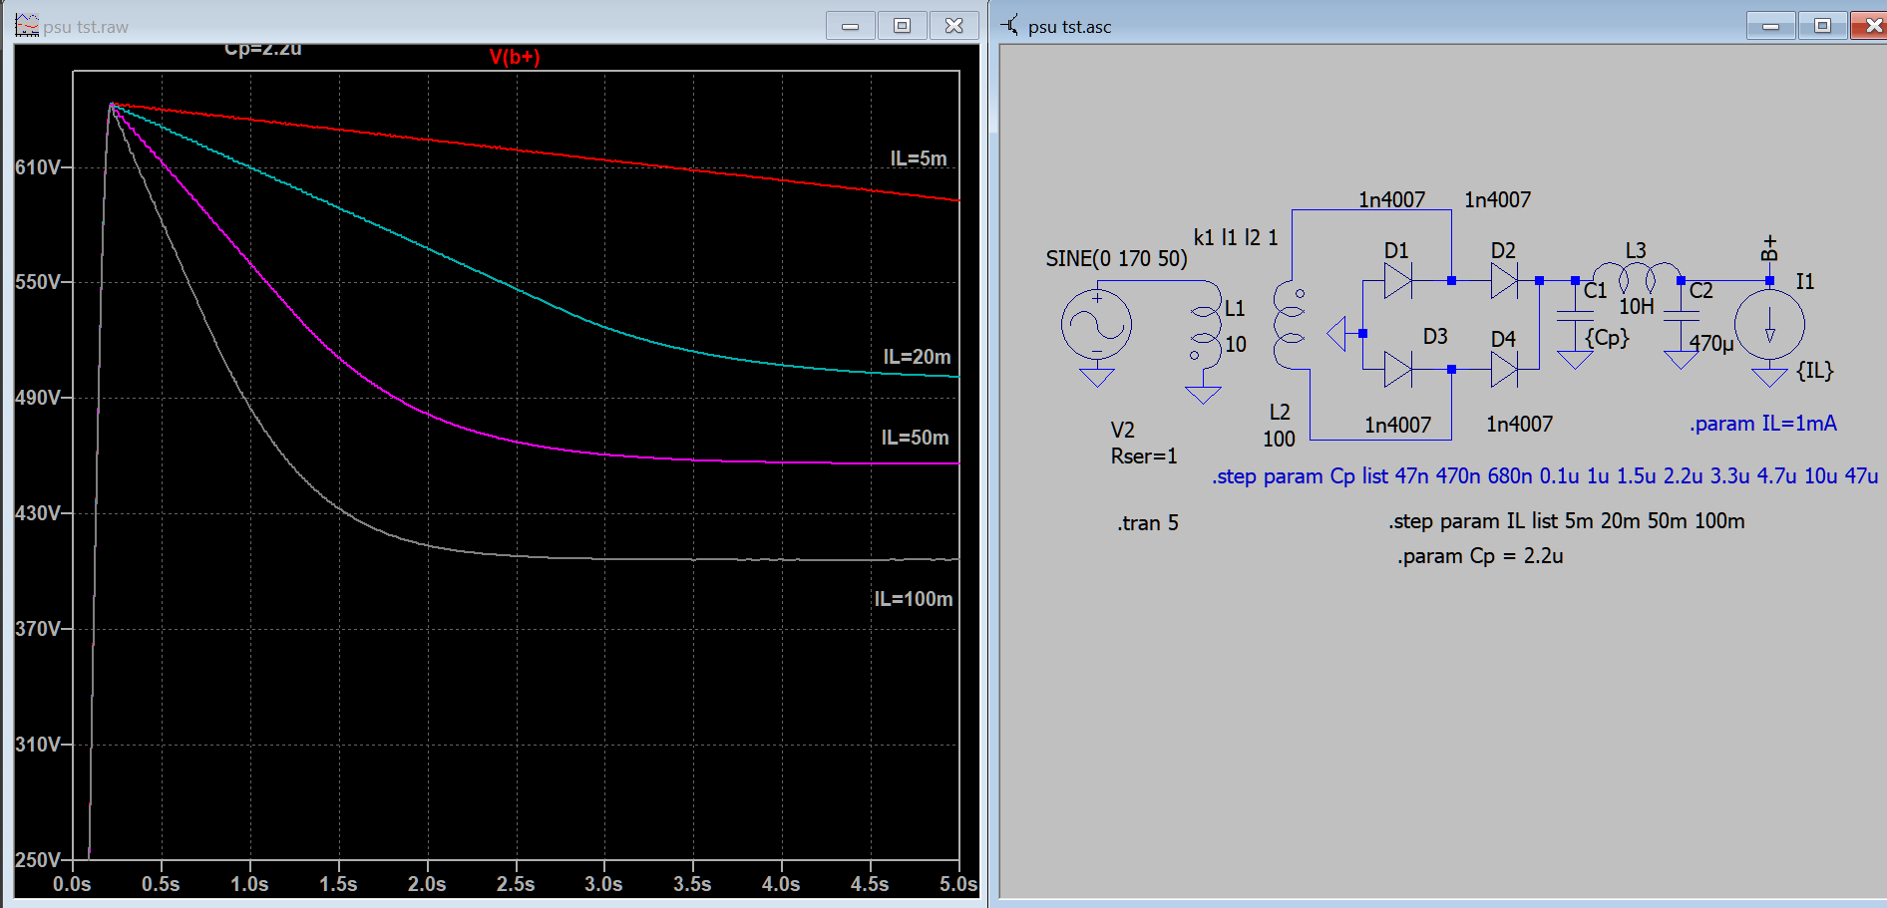
Task: Minimize the psu tst.asc schematic window
Action: tap(1771, 26)
